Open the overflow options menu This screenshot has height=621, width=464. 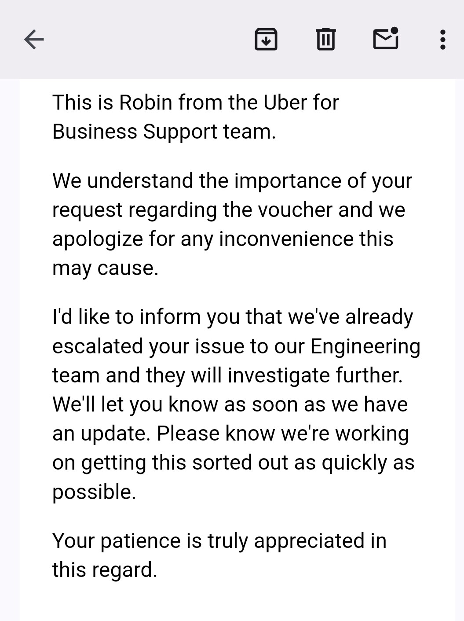[442, 39]
